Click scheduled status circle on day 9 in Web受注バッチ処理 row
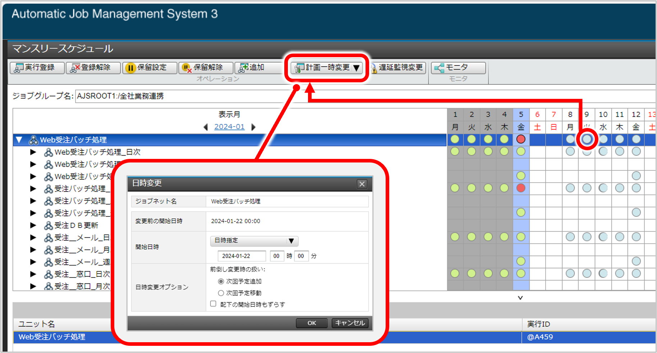This screenshot has width=657, height=353. [x=587, y=139]
